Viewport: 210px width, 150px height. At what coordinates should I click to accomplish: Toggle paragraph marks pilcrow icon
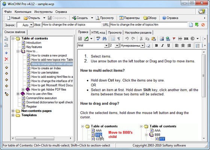118,39
